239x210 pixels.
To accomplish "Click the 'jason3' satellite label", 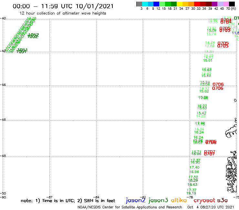I will (x=158, y=200).
